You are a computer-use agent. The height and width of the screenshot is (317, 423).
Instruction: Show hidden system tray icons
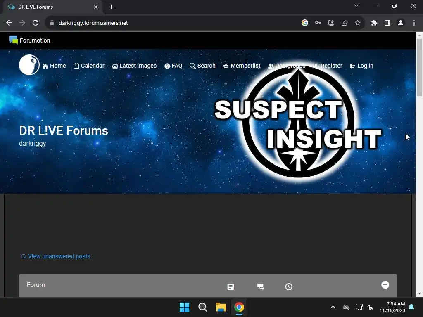click(333, 307)
